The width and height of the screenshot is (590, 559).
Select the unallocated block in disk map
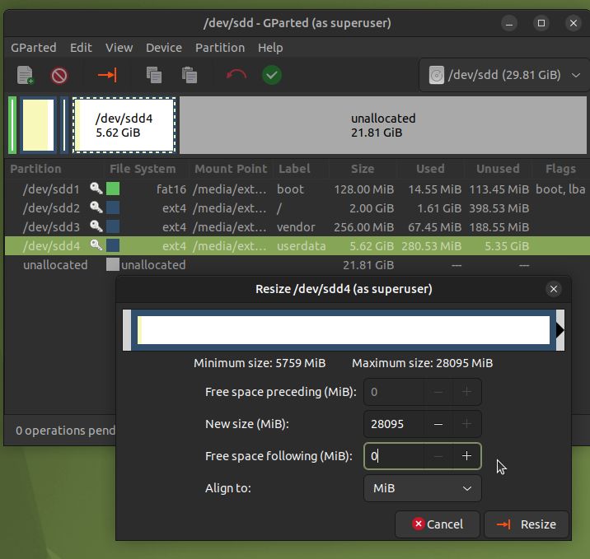coord(383,125)
